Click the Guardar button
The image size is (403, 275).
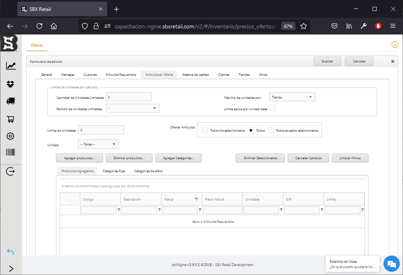click(x=327, y=61)
